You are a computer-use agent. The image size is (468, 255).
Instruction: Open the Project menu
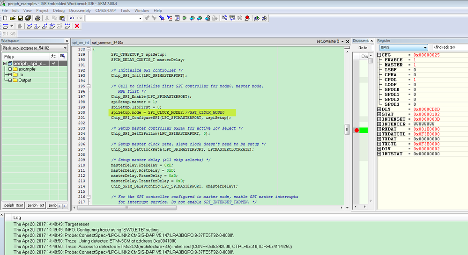(x=42, y=10)
